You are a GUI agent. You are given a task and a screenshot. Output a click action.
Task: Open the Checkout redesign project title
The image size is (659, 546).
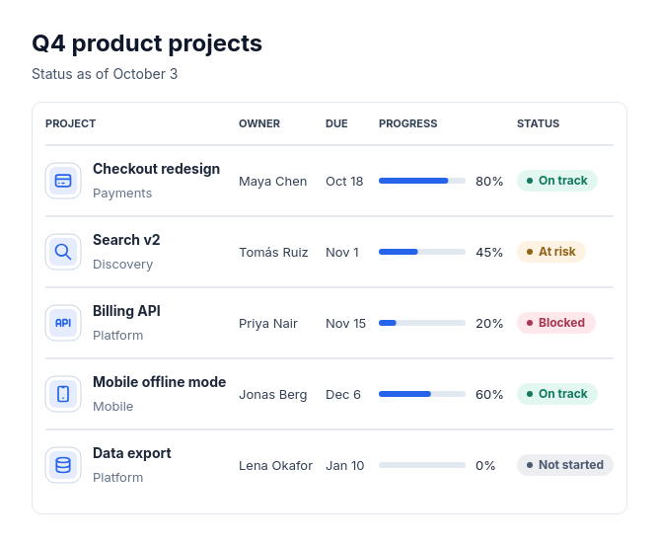(x=156, y=169)
